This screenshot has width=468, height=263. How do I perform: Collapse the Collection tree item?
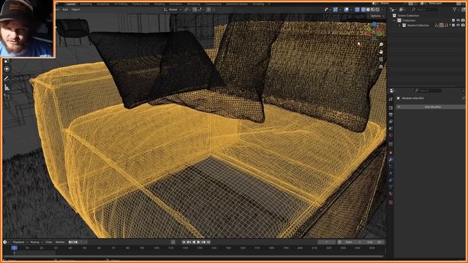[395, 20]
